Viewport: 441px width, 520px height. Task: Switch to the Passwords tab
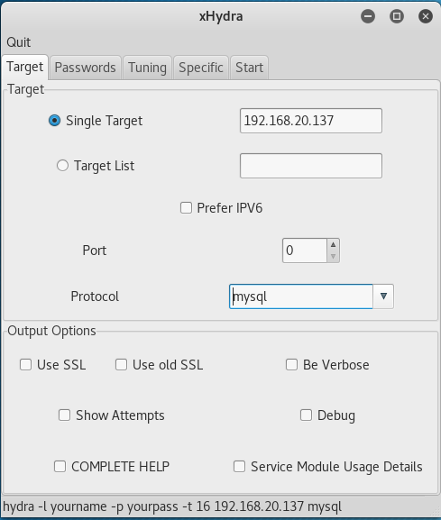pos(86,68)
